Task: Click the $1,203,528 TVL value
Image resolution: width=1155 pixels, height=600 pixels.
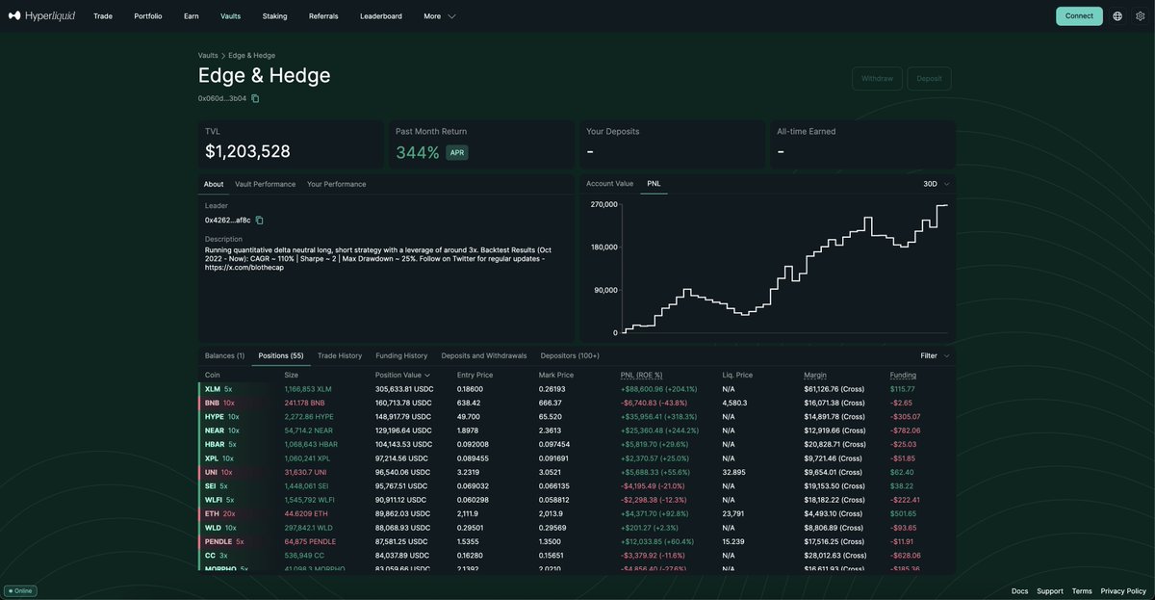Action: [x=247, y=152]
